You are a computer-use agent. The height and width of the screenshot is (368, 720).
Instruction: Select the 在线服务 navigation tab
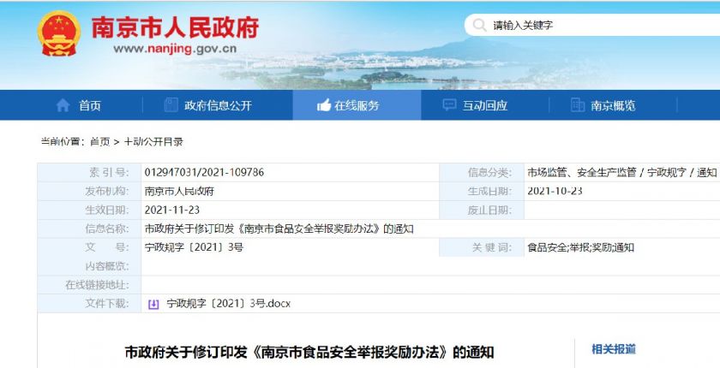coord(357,105)
